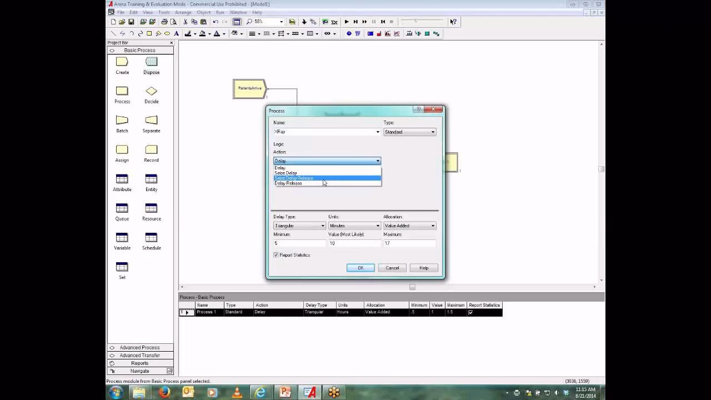
Task: Select the Dispose module icon
Action: tap(151, 65)
